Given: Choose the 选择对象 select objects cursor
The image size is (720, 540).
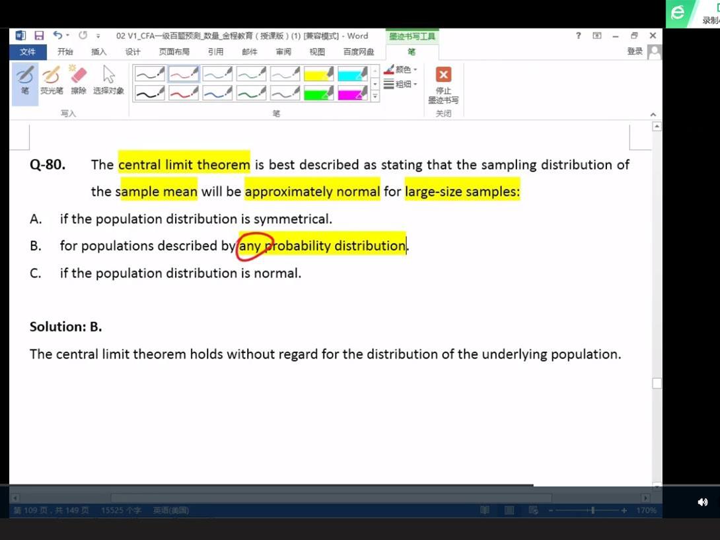Looking at the screenshot, I should click(109, 81).
